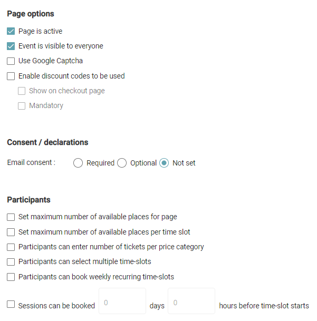Allow participants to select multiple time-slots

click(x=11, y=261)
